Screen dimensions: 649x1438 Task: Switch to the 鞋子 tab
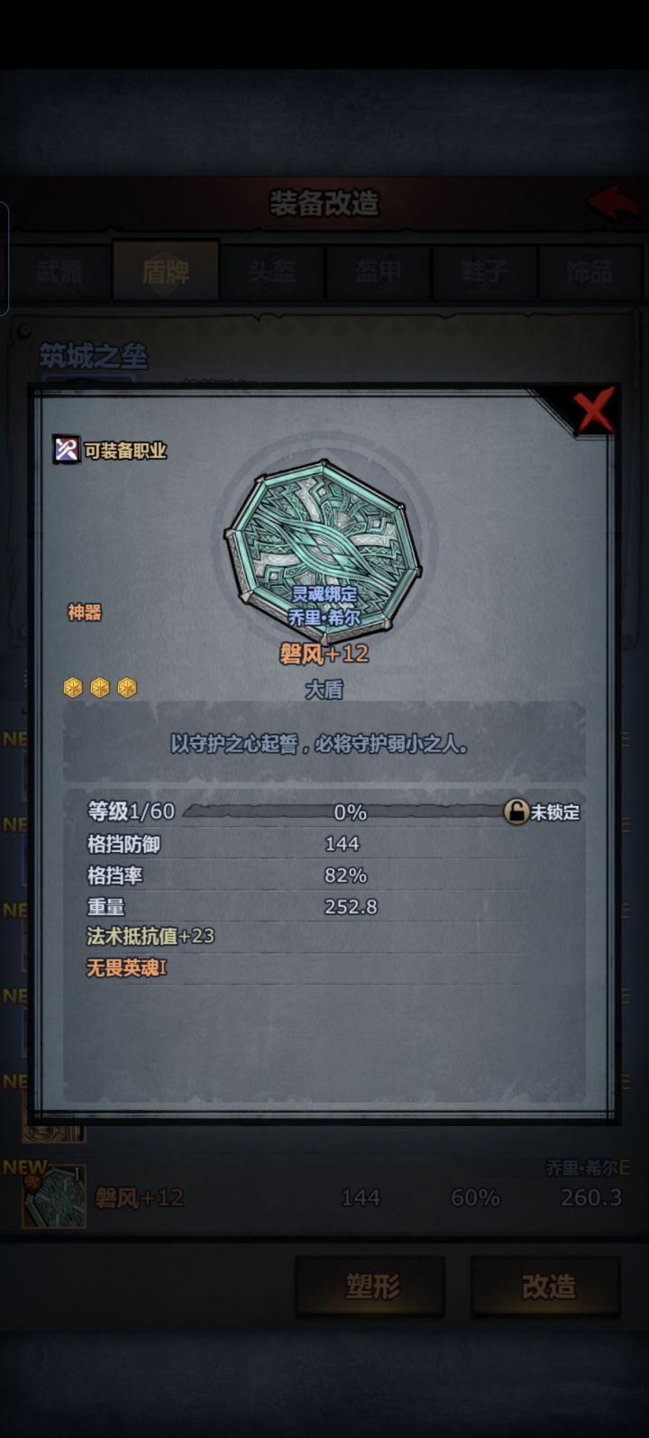[484, 271]
